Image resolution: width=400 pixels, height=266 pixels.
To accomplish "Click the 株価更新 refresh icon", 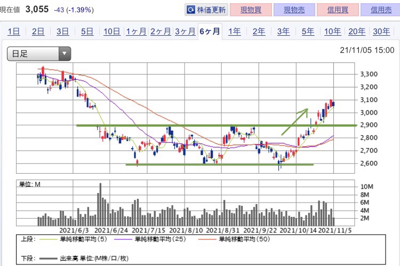I will [191, 10].
